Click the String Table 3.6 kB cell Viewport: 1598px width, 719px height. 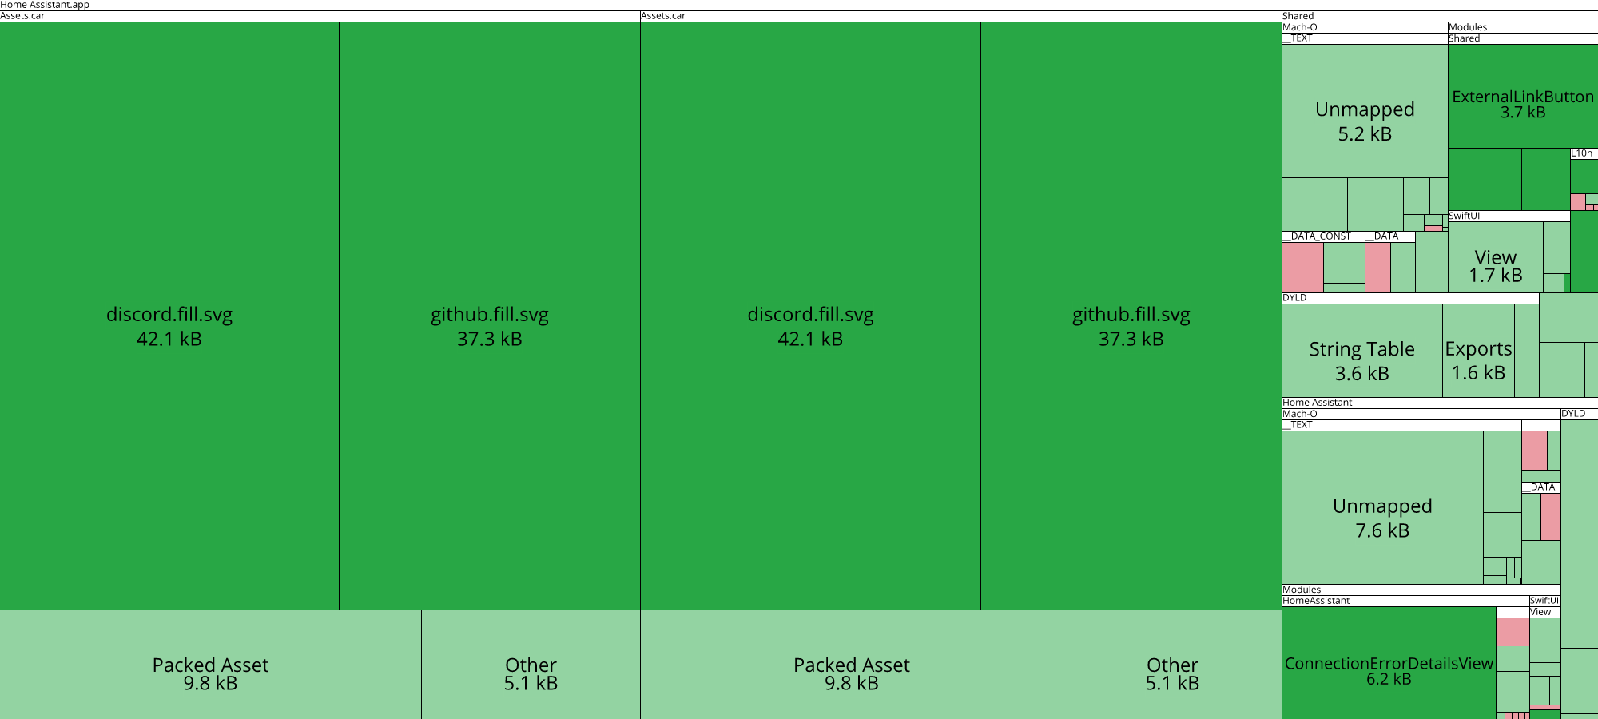click(1362, 351)
